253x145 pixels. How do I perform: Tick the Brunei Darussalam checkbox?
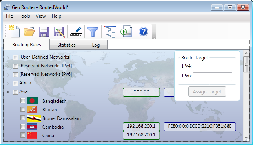pos(23,118)
